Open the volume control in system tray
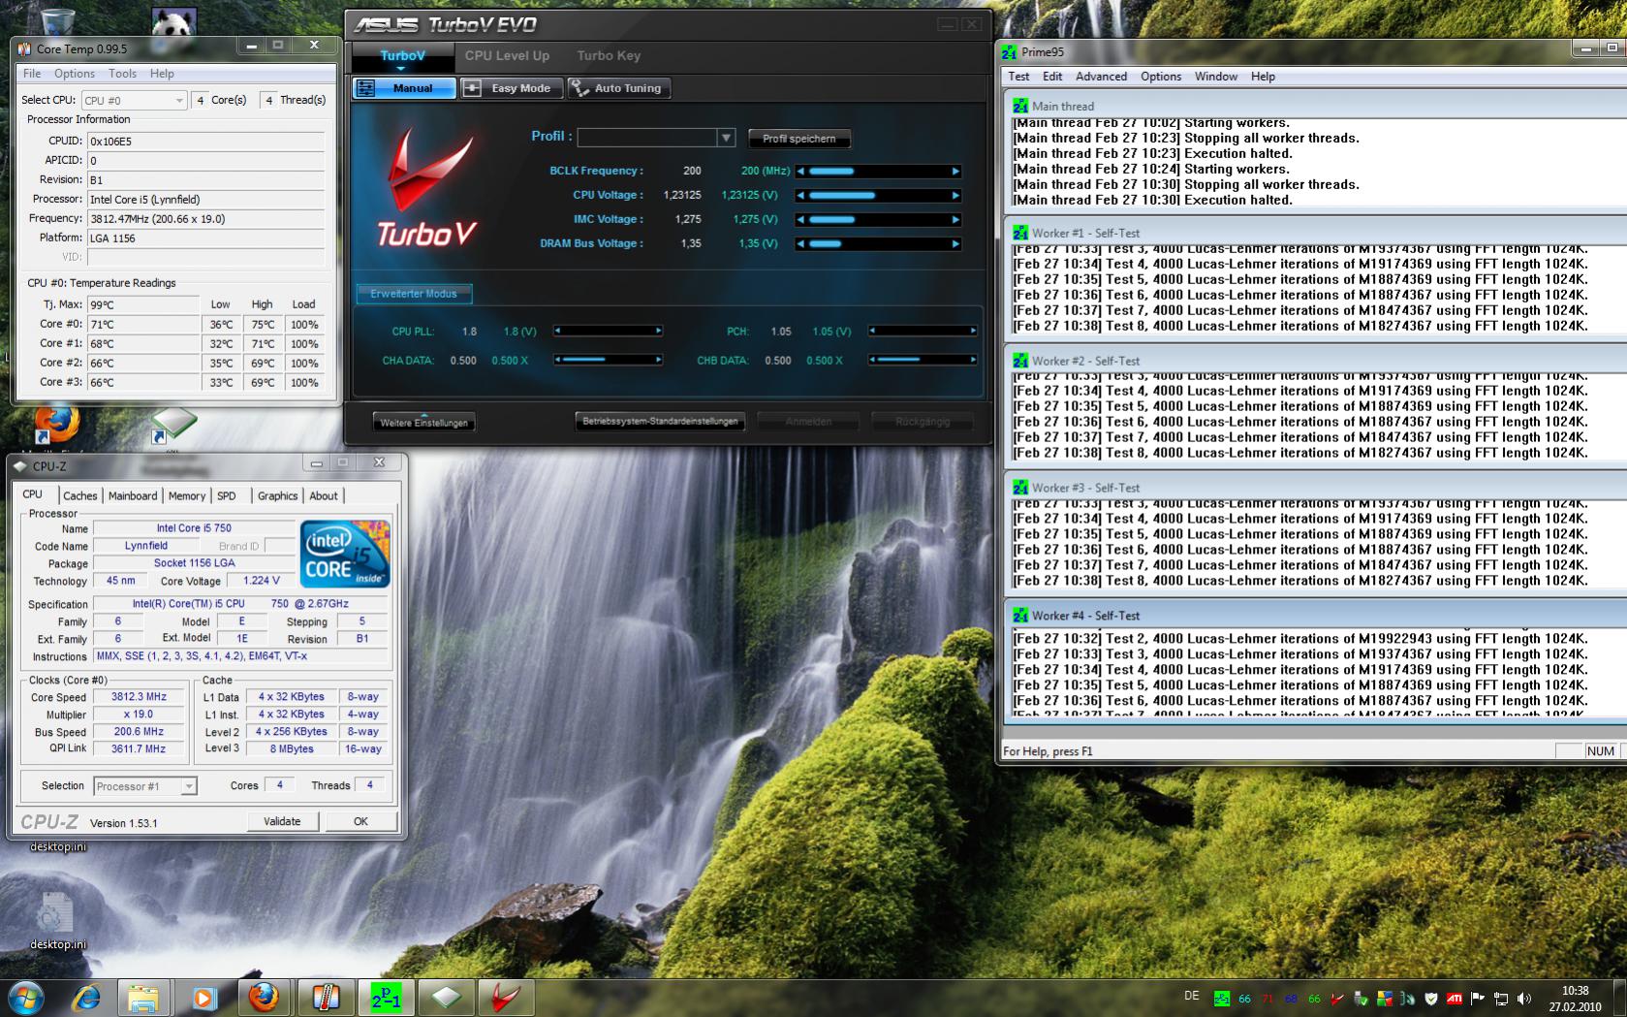The height and width of the screenshot is (1017, 1627). [1524, 999]
